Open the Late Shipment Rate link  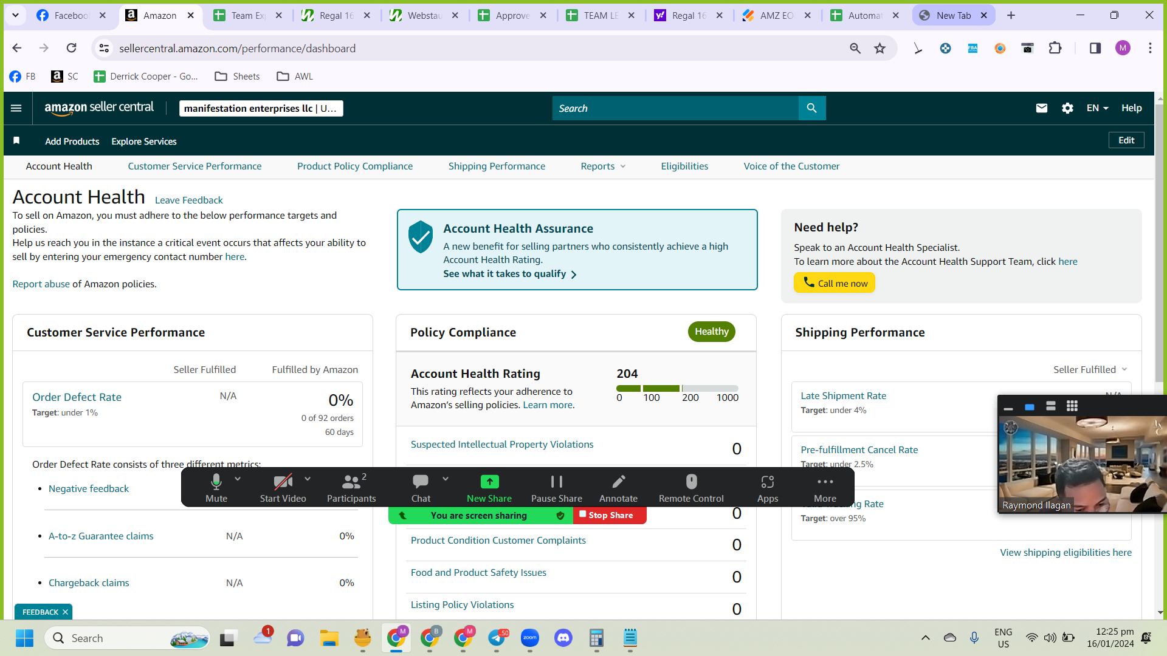[843, 396]
